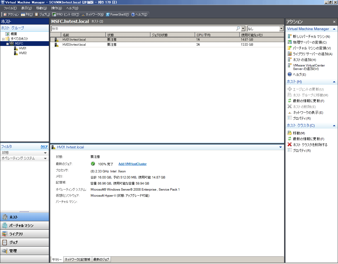Open the ヘルプ(H) menu
This screenshot has width=338, height=264.
coord(72,8)
